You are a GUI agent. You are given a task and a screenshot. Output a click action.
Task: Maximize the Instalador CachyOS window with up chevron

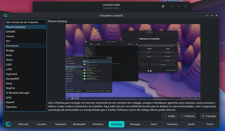pos(212,16)
